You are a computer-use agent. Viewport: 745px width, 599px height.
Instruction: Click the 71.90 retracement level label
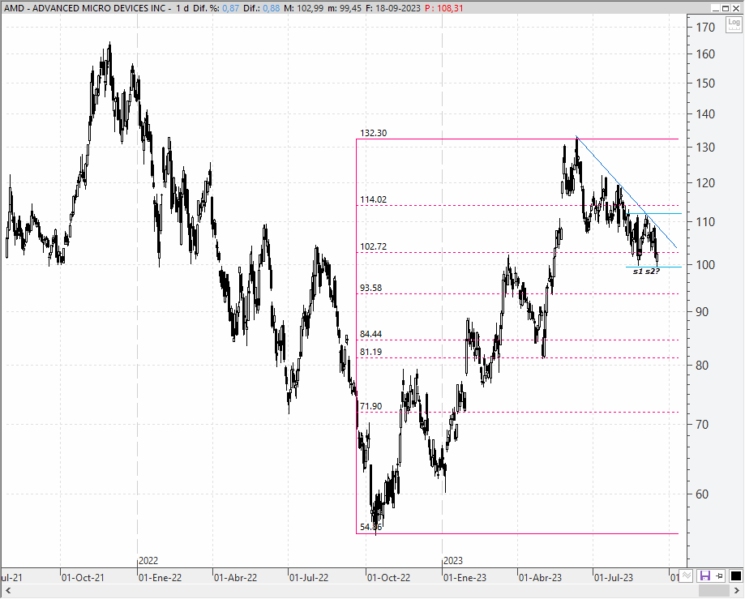click(371, 406)
